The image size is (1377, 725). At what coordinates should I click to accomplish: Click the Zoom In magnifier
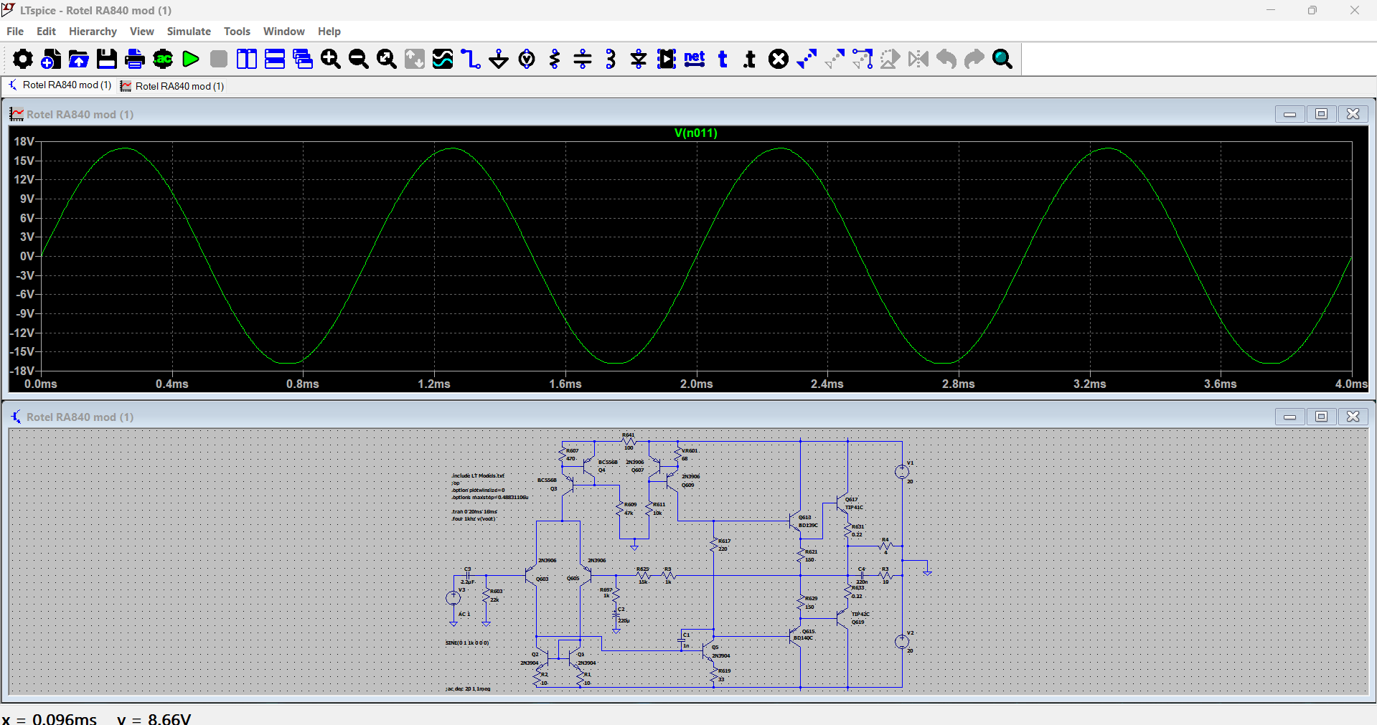pyautogui.click(x=331, y=59)
